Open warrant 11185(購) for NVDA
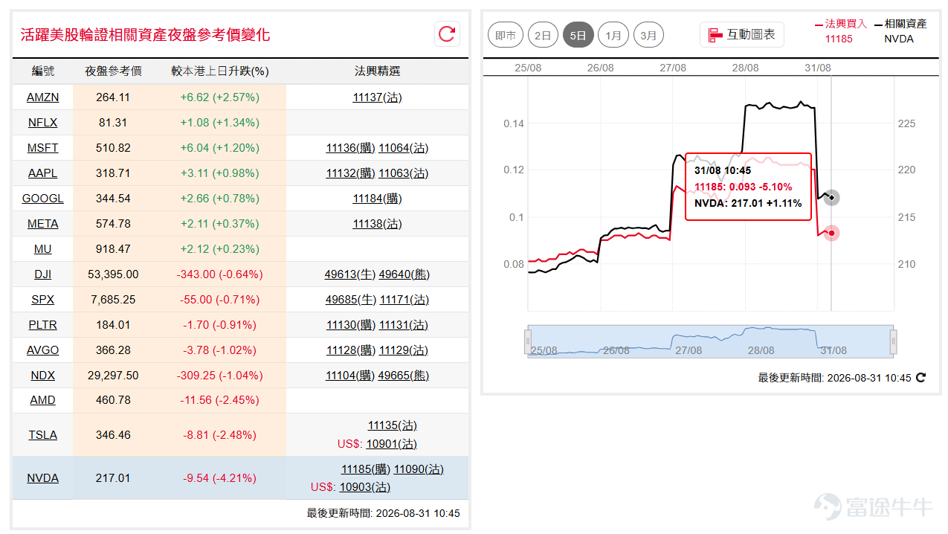Screen dimensions: 948x534 (366, 469)
